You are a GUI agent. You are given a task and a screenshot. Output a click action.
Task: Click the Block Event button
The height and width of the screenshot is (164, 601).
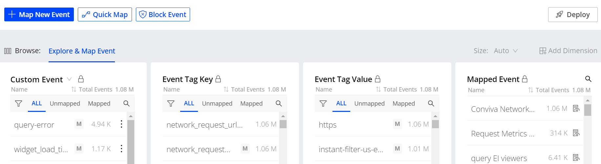(x=163, y=14)
